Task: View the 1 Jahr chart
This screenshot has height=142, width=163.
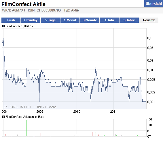Action: [109, 20]
